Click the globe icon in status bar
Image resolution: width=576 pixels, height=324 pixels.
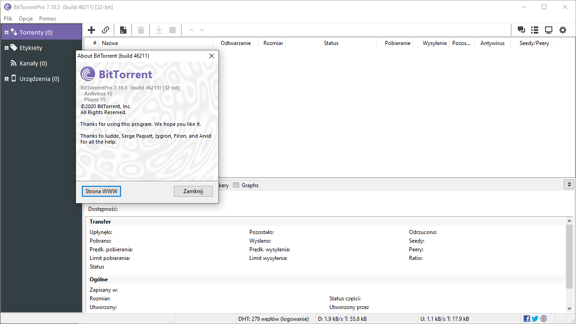[544, 319]
